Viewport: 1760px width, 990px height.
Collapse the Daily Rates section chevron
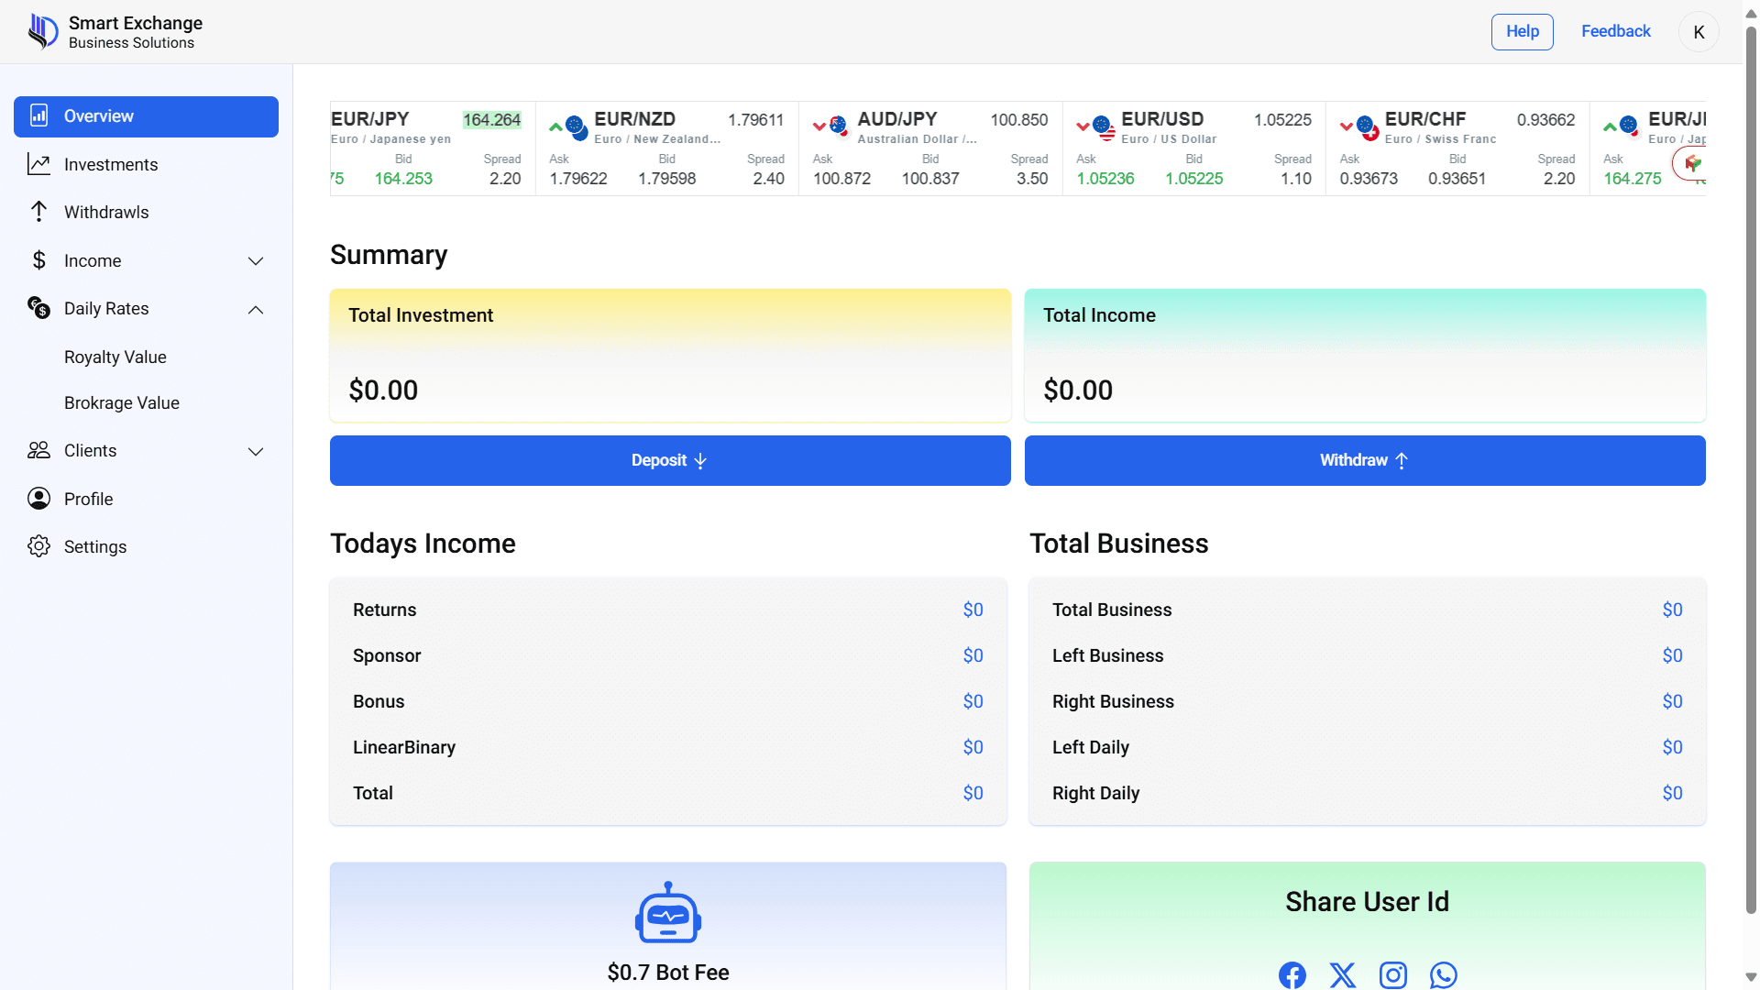[256, 310]
